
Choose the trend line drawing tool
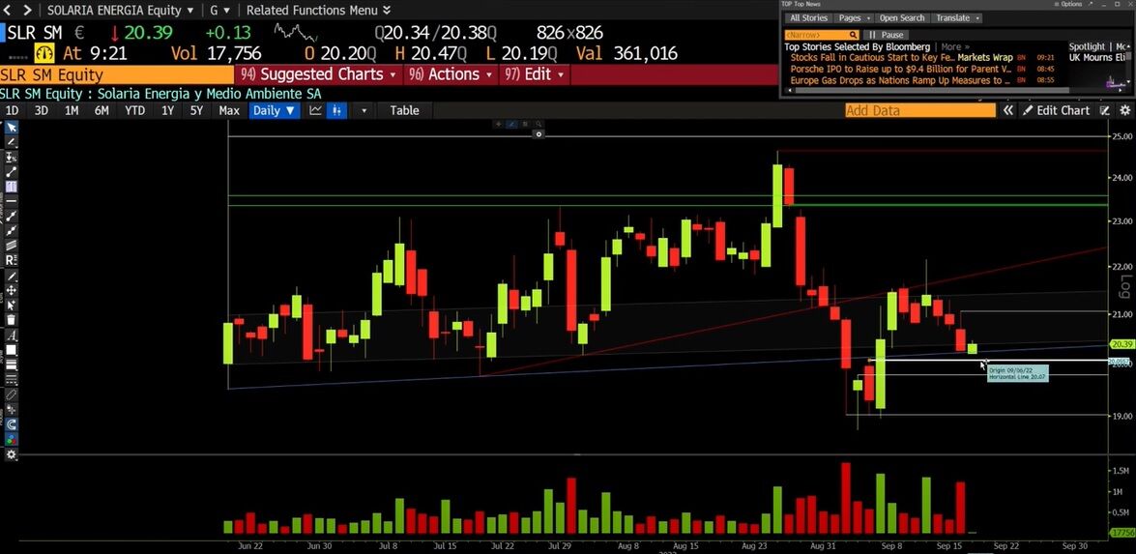[x=12, y=172]
